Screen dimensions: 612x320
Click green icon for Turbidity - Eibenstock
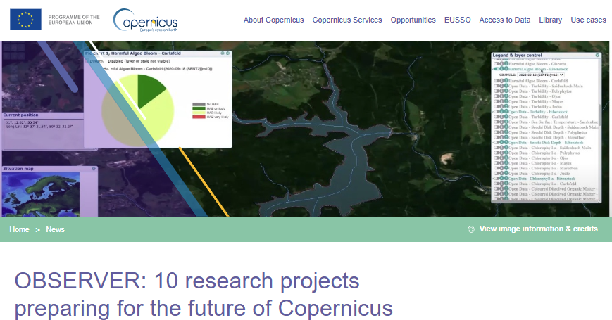click(506, 112)
